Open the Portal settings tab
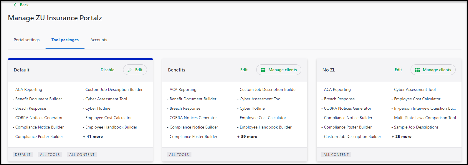 click(27, 40)
